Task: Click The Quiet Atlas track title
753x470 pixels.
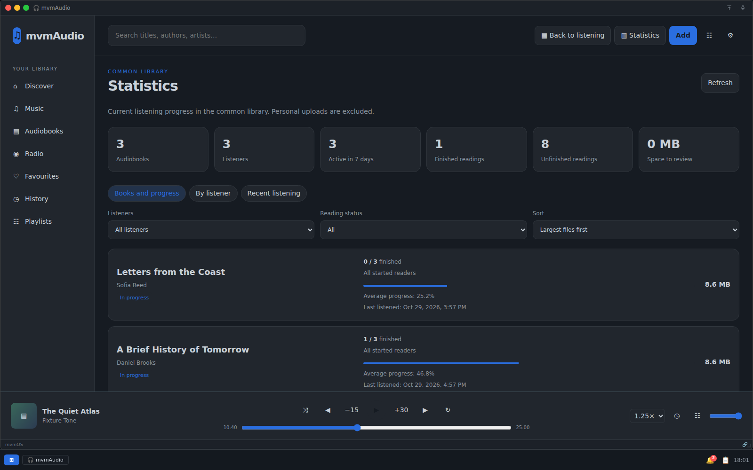Action: [x=71, y=411]
